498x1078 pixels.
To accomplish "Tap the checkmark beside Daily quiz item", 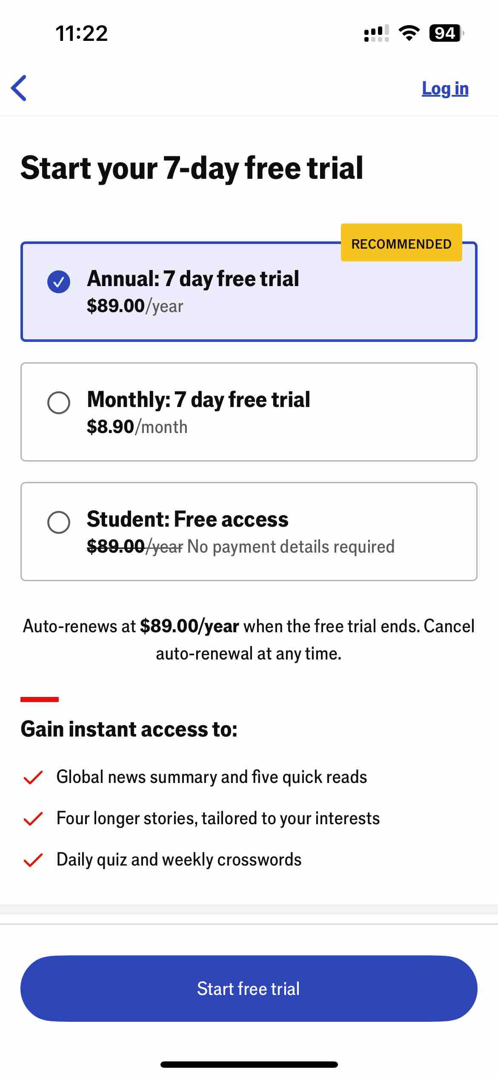I will click(33, 860).
